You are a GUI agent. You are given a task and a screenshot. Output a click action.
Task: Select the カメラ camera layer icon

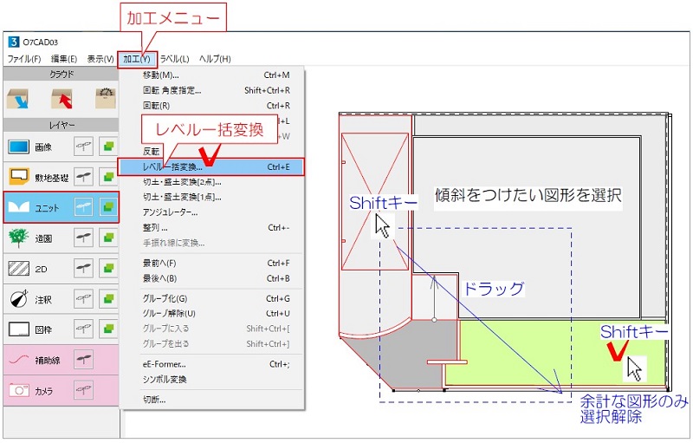18,390
